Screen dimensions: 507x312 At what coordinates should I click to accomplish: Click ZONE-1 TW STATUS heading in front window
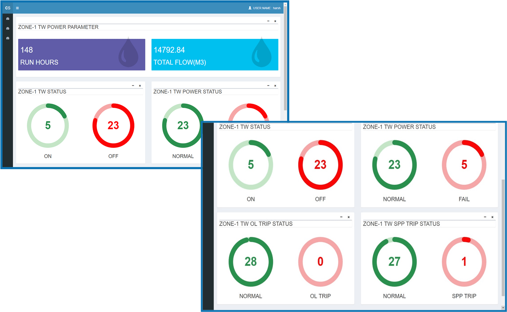tap(245, 127)
